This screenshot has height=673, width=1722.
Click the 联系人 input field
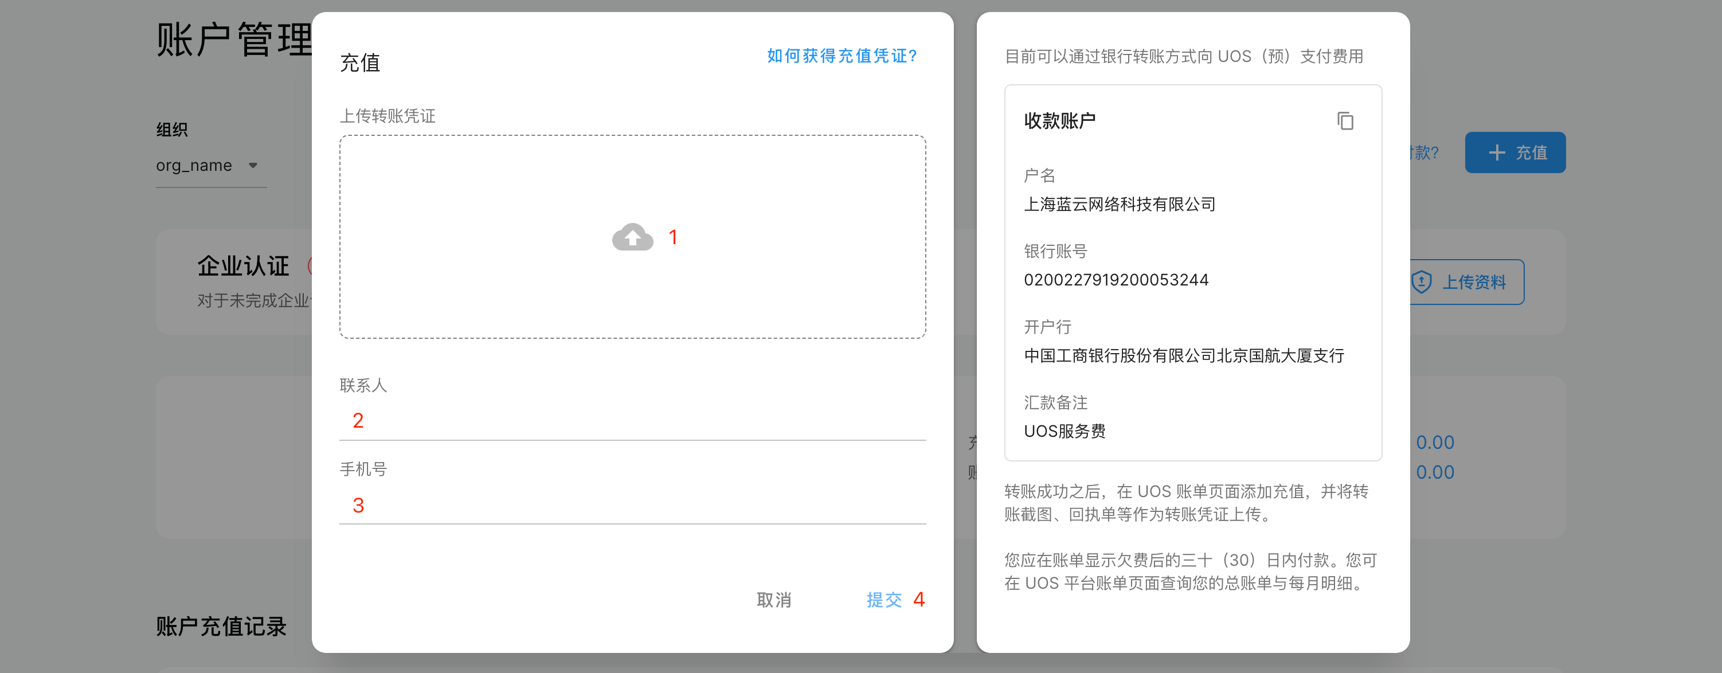632,421
